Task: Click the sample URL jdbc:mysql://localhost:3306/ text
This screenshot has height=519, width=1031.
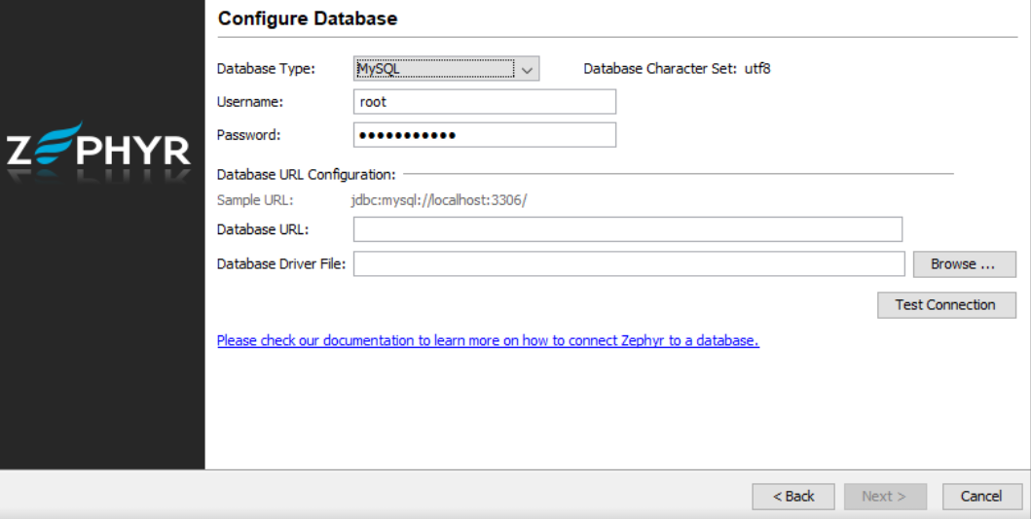Action: (438, 201)
